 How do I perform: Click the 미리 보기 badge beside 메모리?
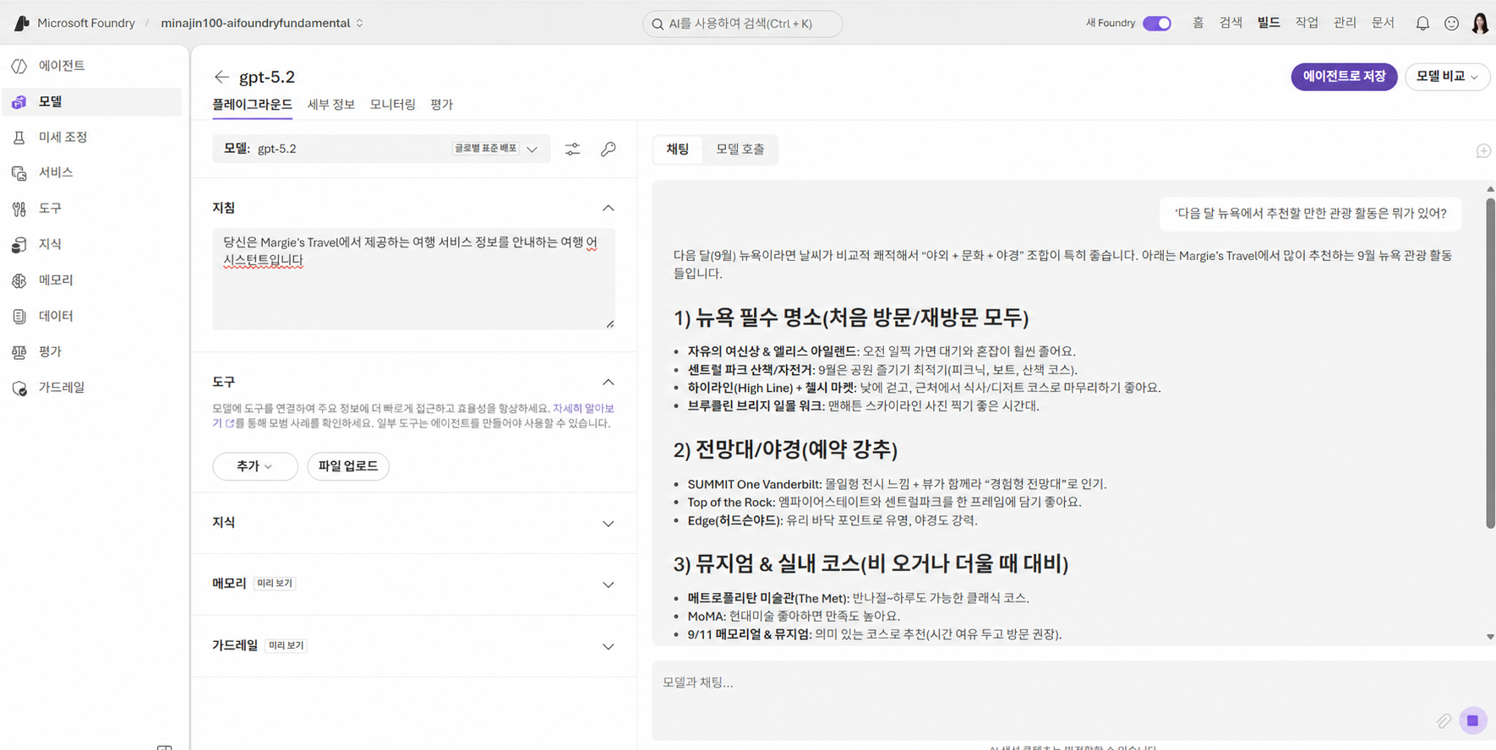(275, 584)
